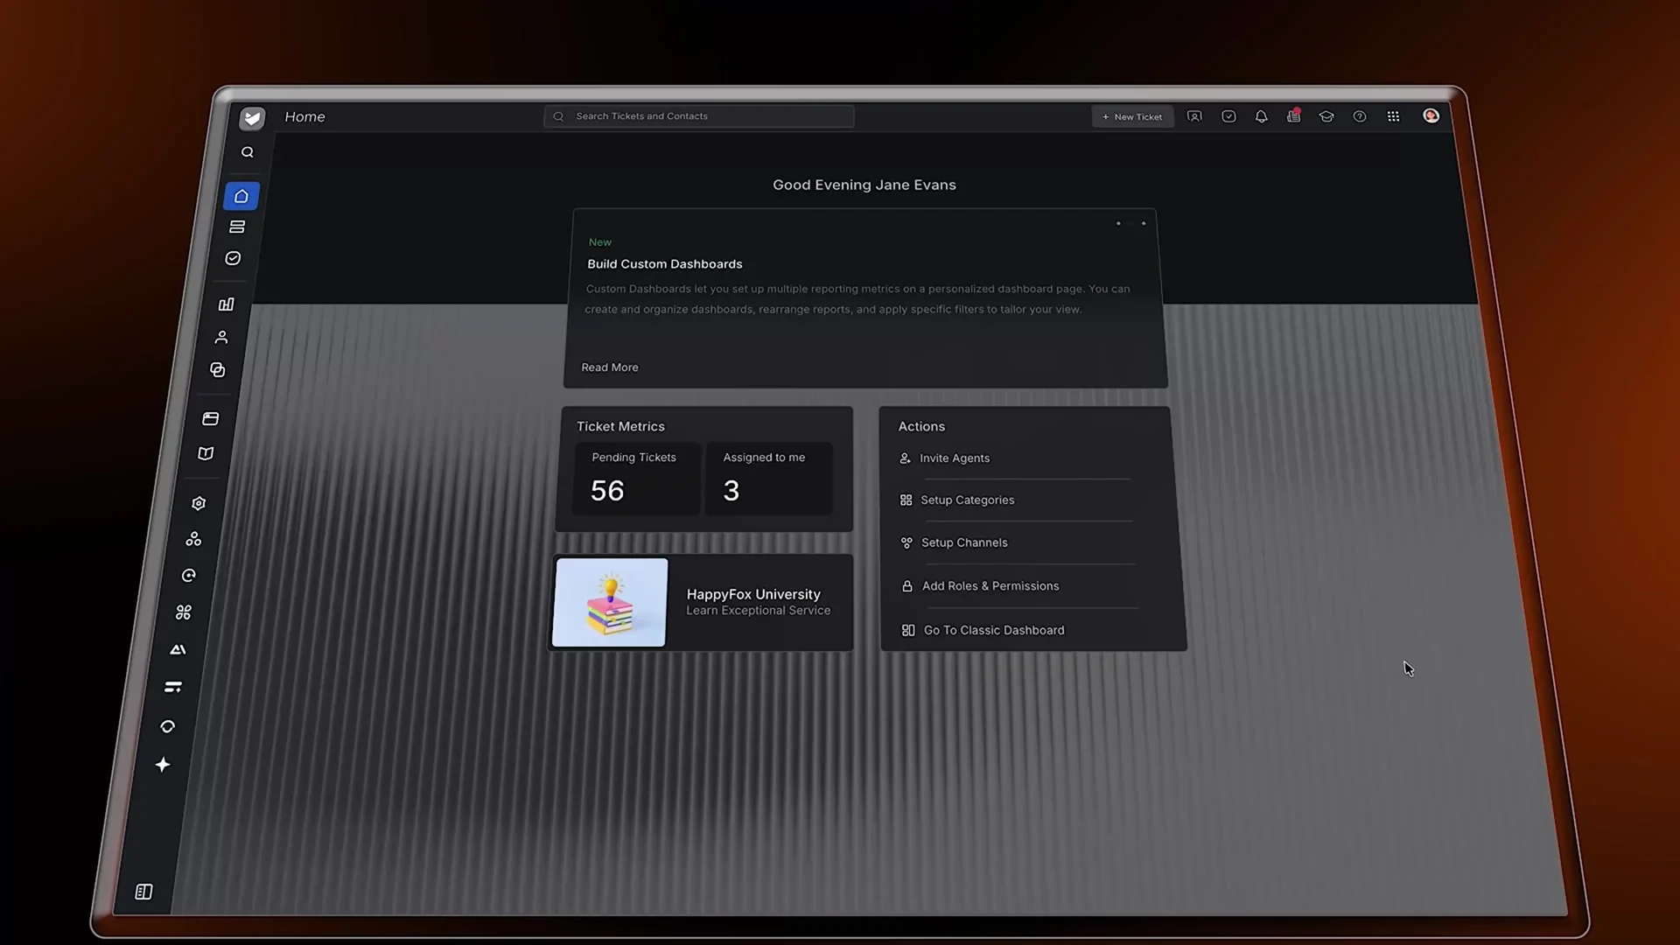Open the bar chart reports icon
Screen dimensions: 1680x945
click(x=227, y=304)
